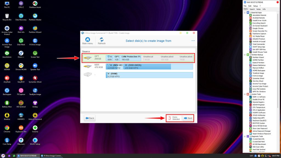Select the LVM Protective partition 198.4GB

point(130,58)
